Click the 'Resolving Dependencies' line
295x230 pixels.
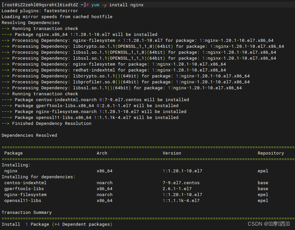tap(31, 23)
